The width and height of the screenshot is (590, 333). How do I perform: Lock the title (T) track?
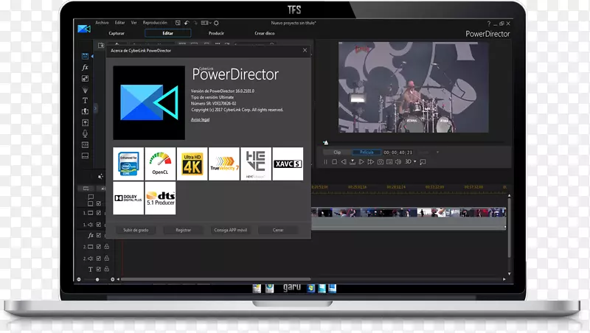107,269
